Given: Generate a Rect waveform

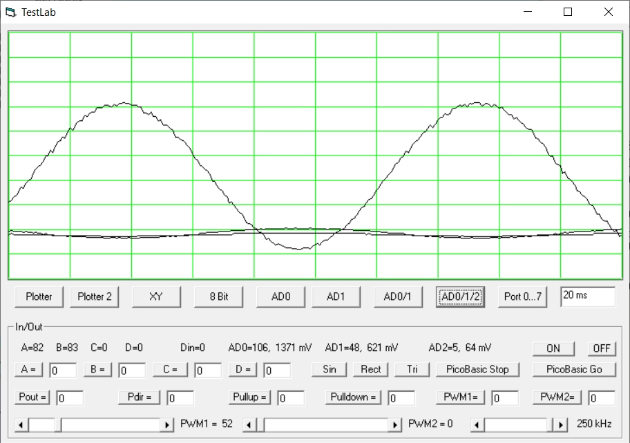Looking at the screenshot, I should coord(371,369).
